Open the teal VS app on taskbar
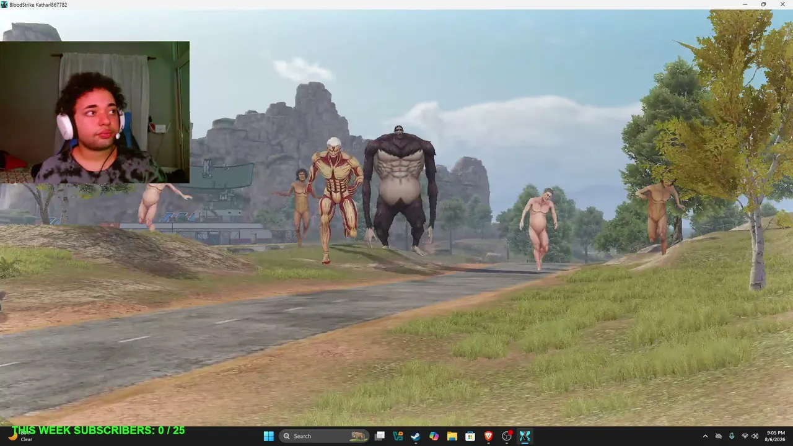Viewport: 793px width, 446px height. coord(398,436)
